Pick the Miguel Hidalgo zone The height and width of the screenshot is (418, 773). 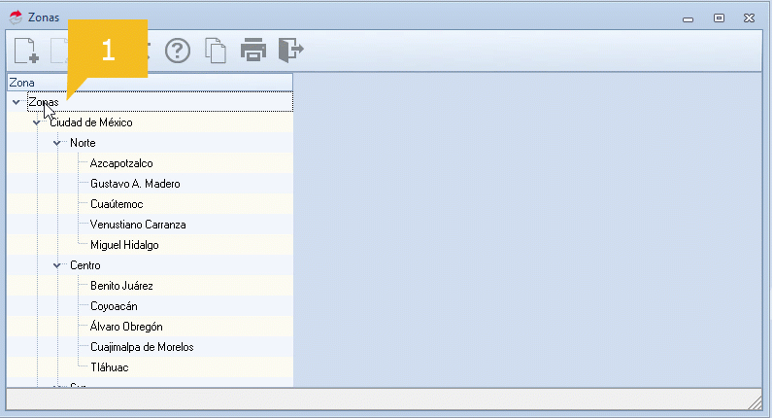[124, 245]
